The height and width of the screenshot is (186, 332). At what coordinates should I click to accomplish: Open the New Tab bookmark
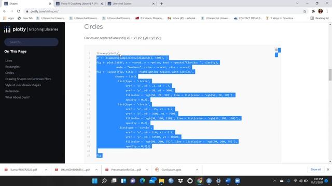[x=25, y=19]
